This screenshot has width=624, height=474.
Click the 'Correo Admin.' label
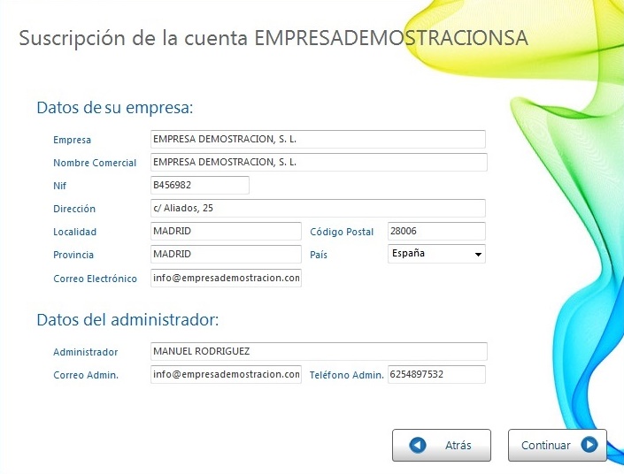(x=86, y=375)
